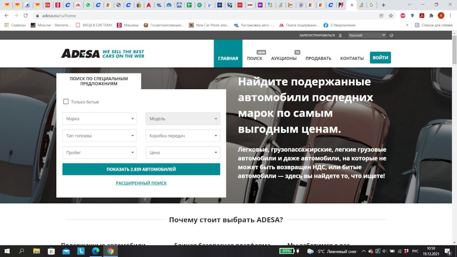Open the Chrome profile avatar
This screenshot has width=457, height=257.
[x=441, y=15]
